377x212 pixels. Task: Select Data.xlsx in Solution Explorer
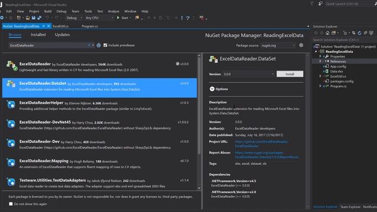[x=336, y=71]
